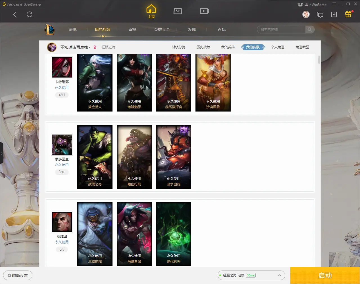The height and width of the screenshot is (284, 360).
Task: Switch to 历史战绩 sub-tab
Action: [x=203, y=47]
